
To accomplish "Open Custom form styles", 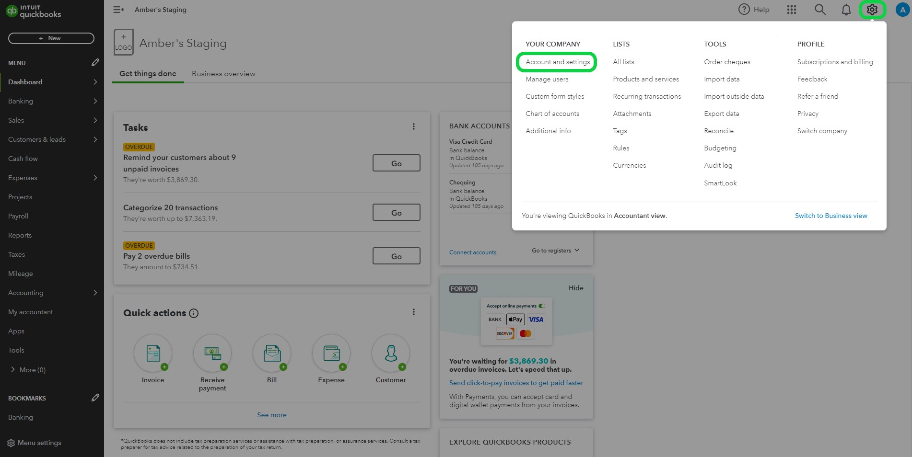I will tap(555, 96).
